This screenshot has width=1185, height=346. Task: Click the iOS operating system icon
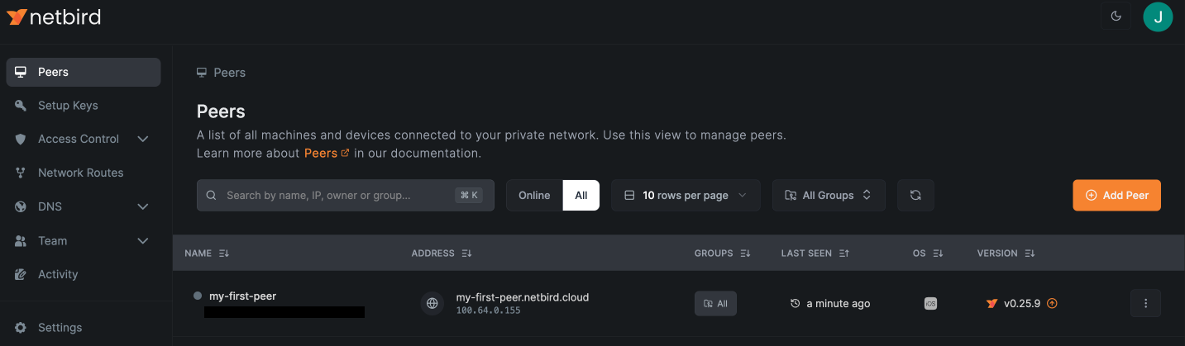(930, 303)
